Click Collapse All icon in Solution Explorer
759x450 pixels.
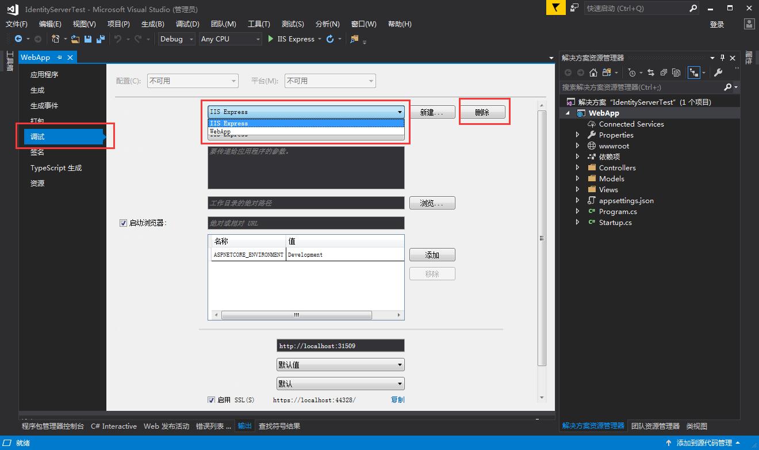664,73
